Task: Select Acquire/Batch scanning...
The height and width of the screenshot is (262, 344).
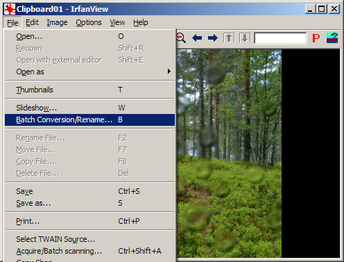Action: 89,251
